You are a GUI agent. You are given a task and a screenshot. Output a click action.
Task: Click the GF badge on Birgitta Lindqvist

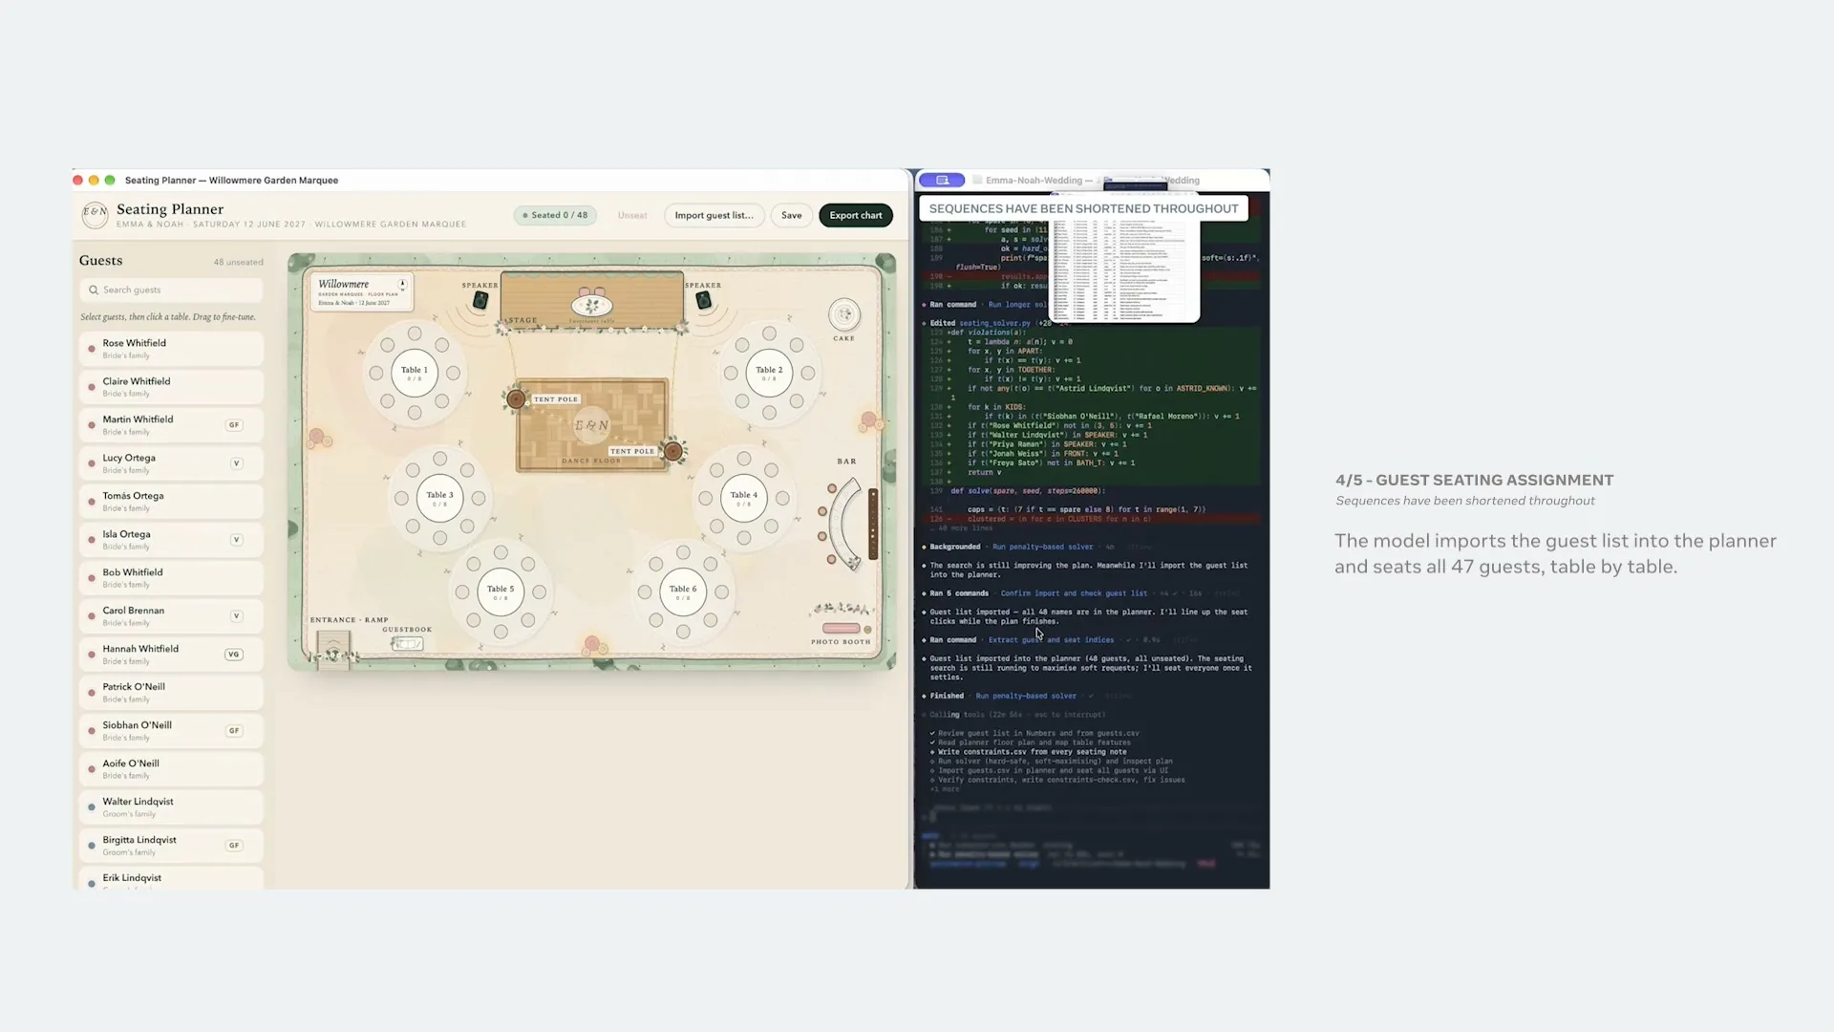pos(234,846)
